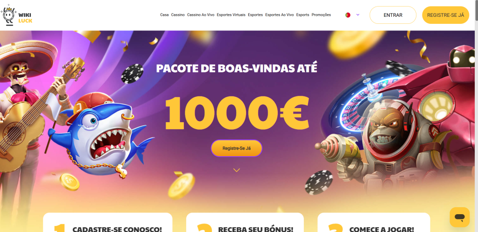Screen dimensions: 478x232
Task: View the Promoções page
Action: (321, 14)
